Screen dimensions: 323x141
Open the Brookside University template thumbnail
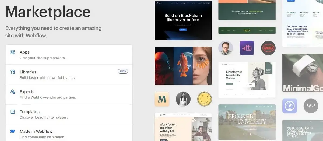pos(247,122)
